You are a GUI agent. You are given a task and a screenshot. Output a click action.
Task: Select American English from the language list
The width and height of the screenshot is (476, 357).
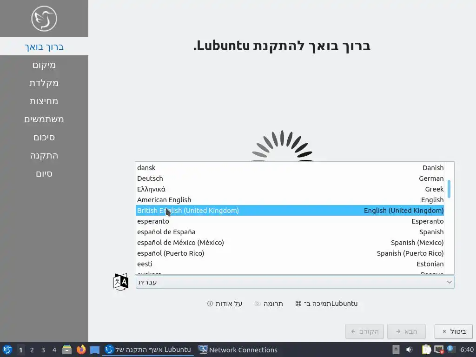pyautogui.click(x=290, y=200)
